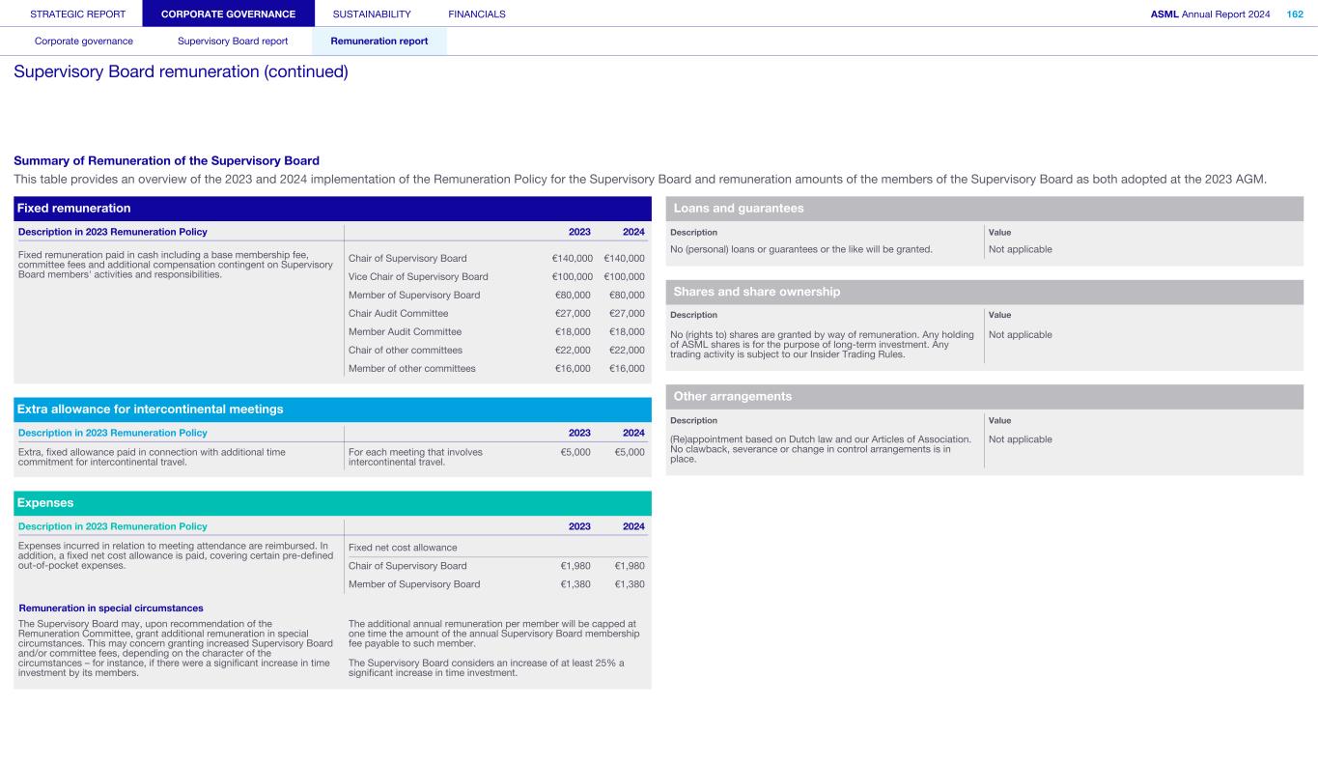Select the Remuneration report sub-tab

pyautogui.click(x=379, y=42)
